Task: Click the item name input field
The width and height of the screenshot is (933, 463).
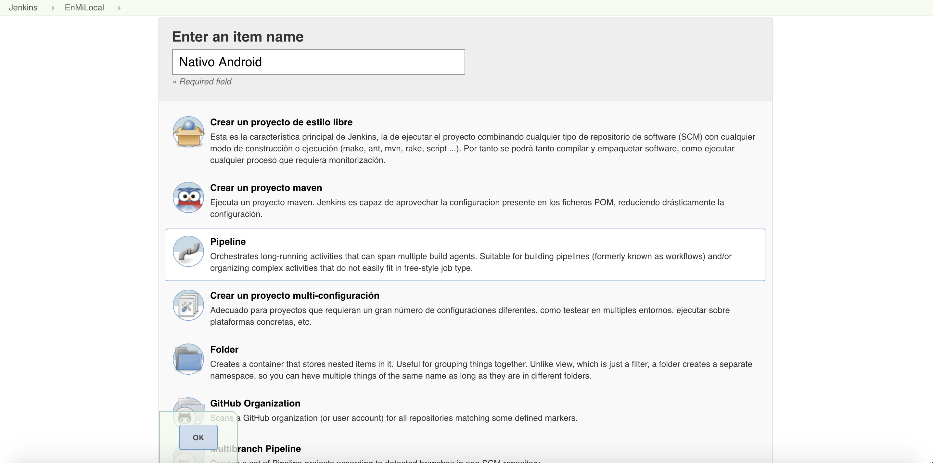Action: 318,62
